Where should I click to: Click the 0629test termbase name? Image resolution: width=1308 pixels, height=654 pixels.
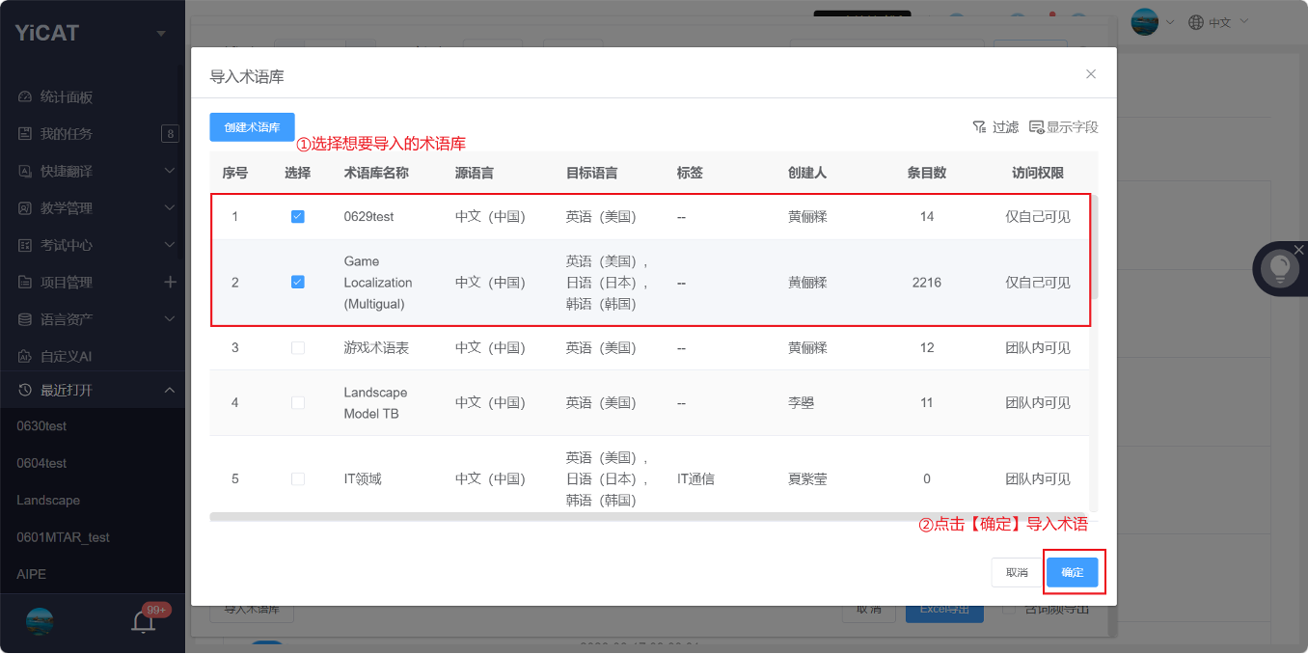tap(369, 217)
